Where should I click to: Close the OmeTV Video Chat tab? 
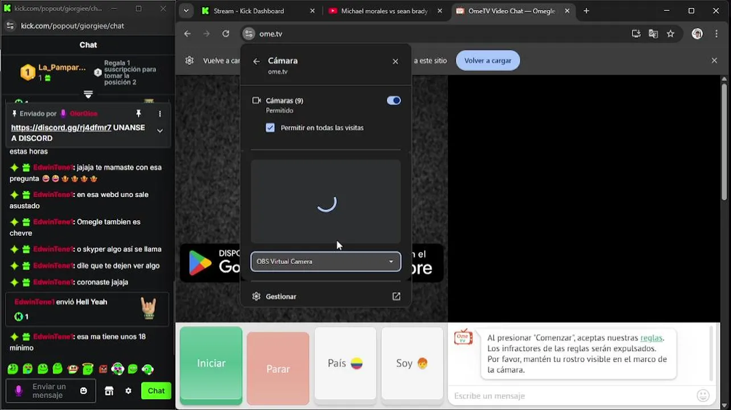[566, 11]
